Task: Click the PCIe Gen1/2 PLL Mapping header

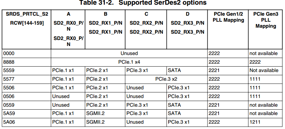Action: [x=228, y=17]
